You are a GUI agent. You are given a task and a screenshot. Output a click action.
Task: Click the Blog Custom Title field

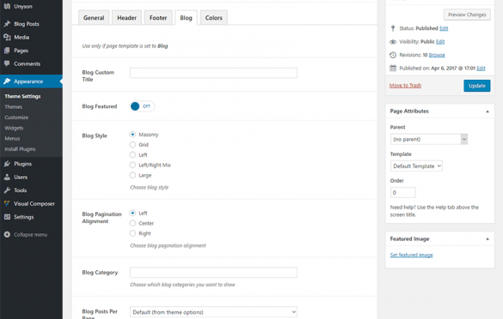[x=213, y=73]
